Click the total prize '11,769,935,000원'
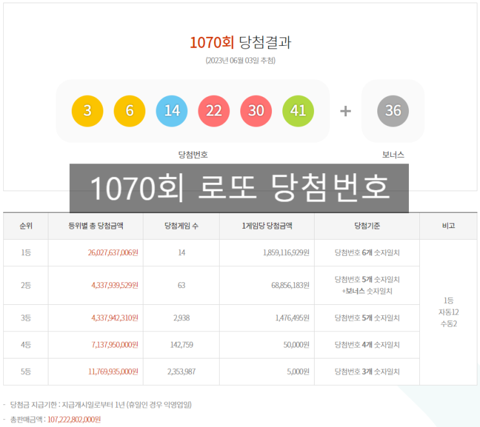480x427 pixels. (x=113, y=371)
